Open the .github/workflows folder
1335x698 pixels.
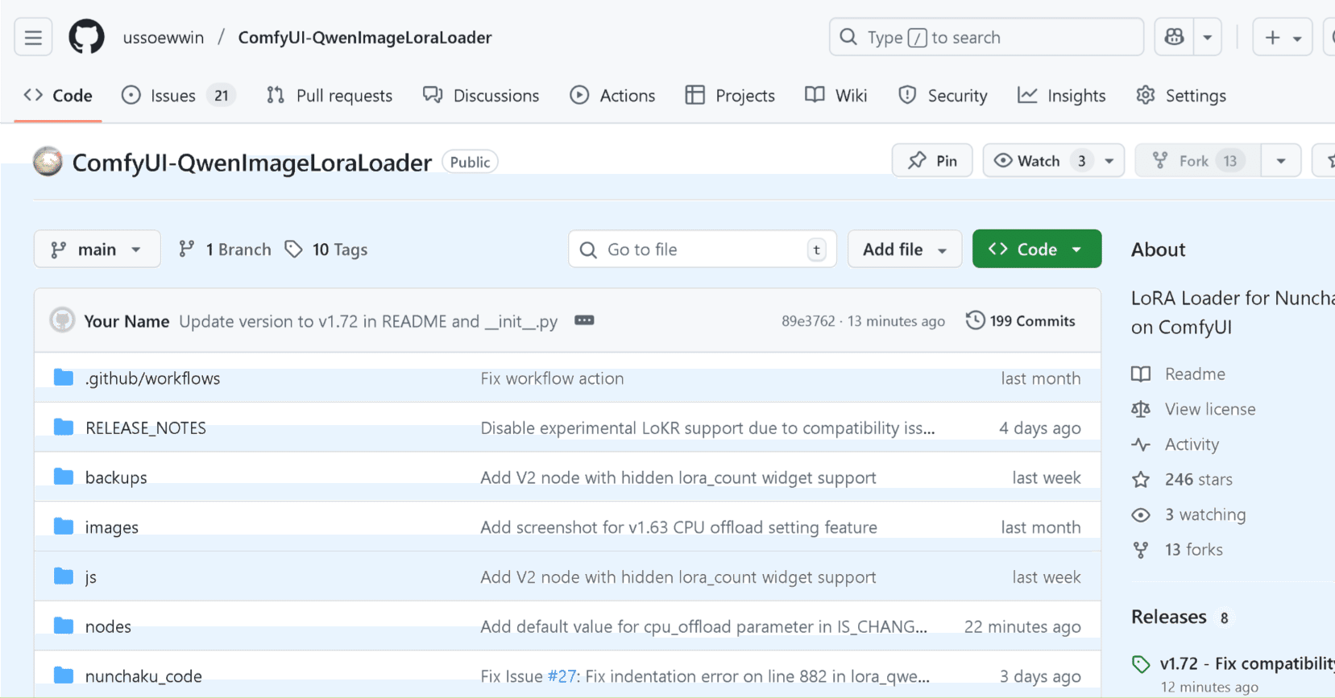pos(152,378)
